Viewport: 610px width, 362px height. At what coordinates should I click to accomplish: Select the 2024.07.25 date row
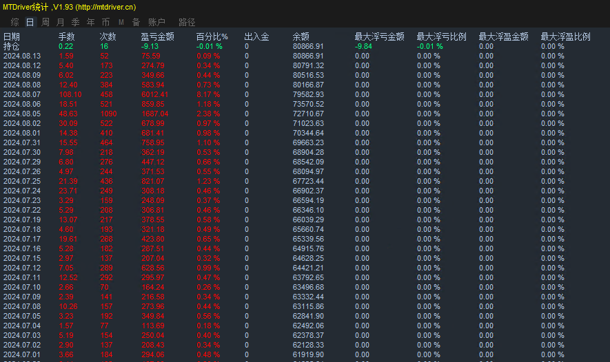[22, 181]
